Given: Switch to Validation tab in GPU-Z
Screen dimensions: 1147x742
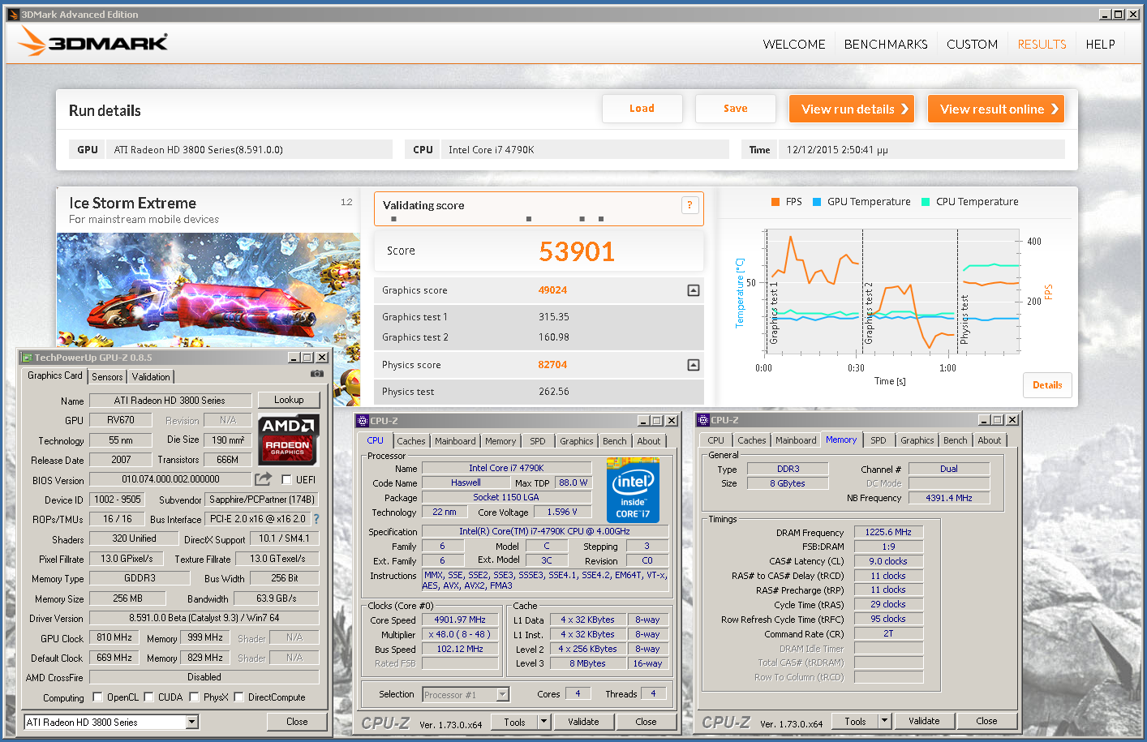Looking at the screenshot, I should [151, 377].
